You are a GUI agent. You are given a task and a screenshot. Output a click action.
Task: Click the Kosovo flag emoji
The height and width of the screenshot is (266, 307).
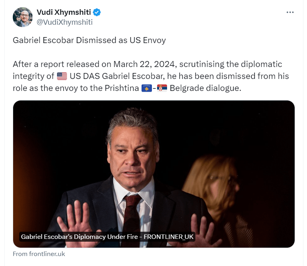pos(146,88)
